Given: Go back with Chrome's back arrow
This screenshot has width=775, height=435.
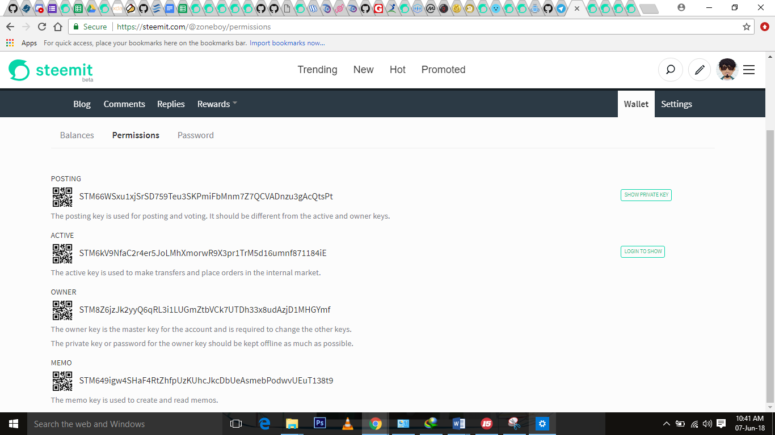Looking at the screenshot, I should tap(10, 27).
